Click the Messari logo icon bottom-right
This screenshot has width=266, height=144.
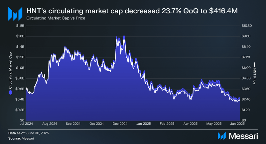(222, 136)
